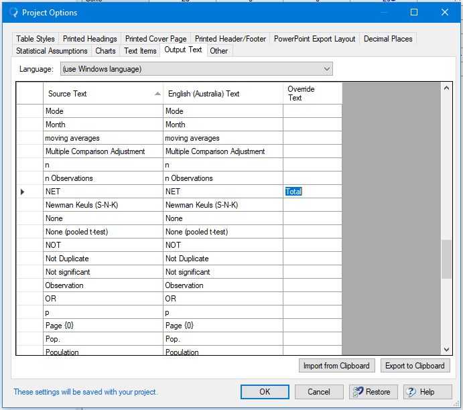Click Import from Clipboard
This screenshot has height=410, width=463.
336,366
